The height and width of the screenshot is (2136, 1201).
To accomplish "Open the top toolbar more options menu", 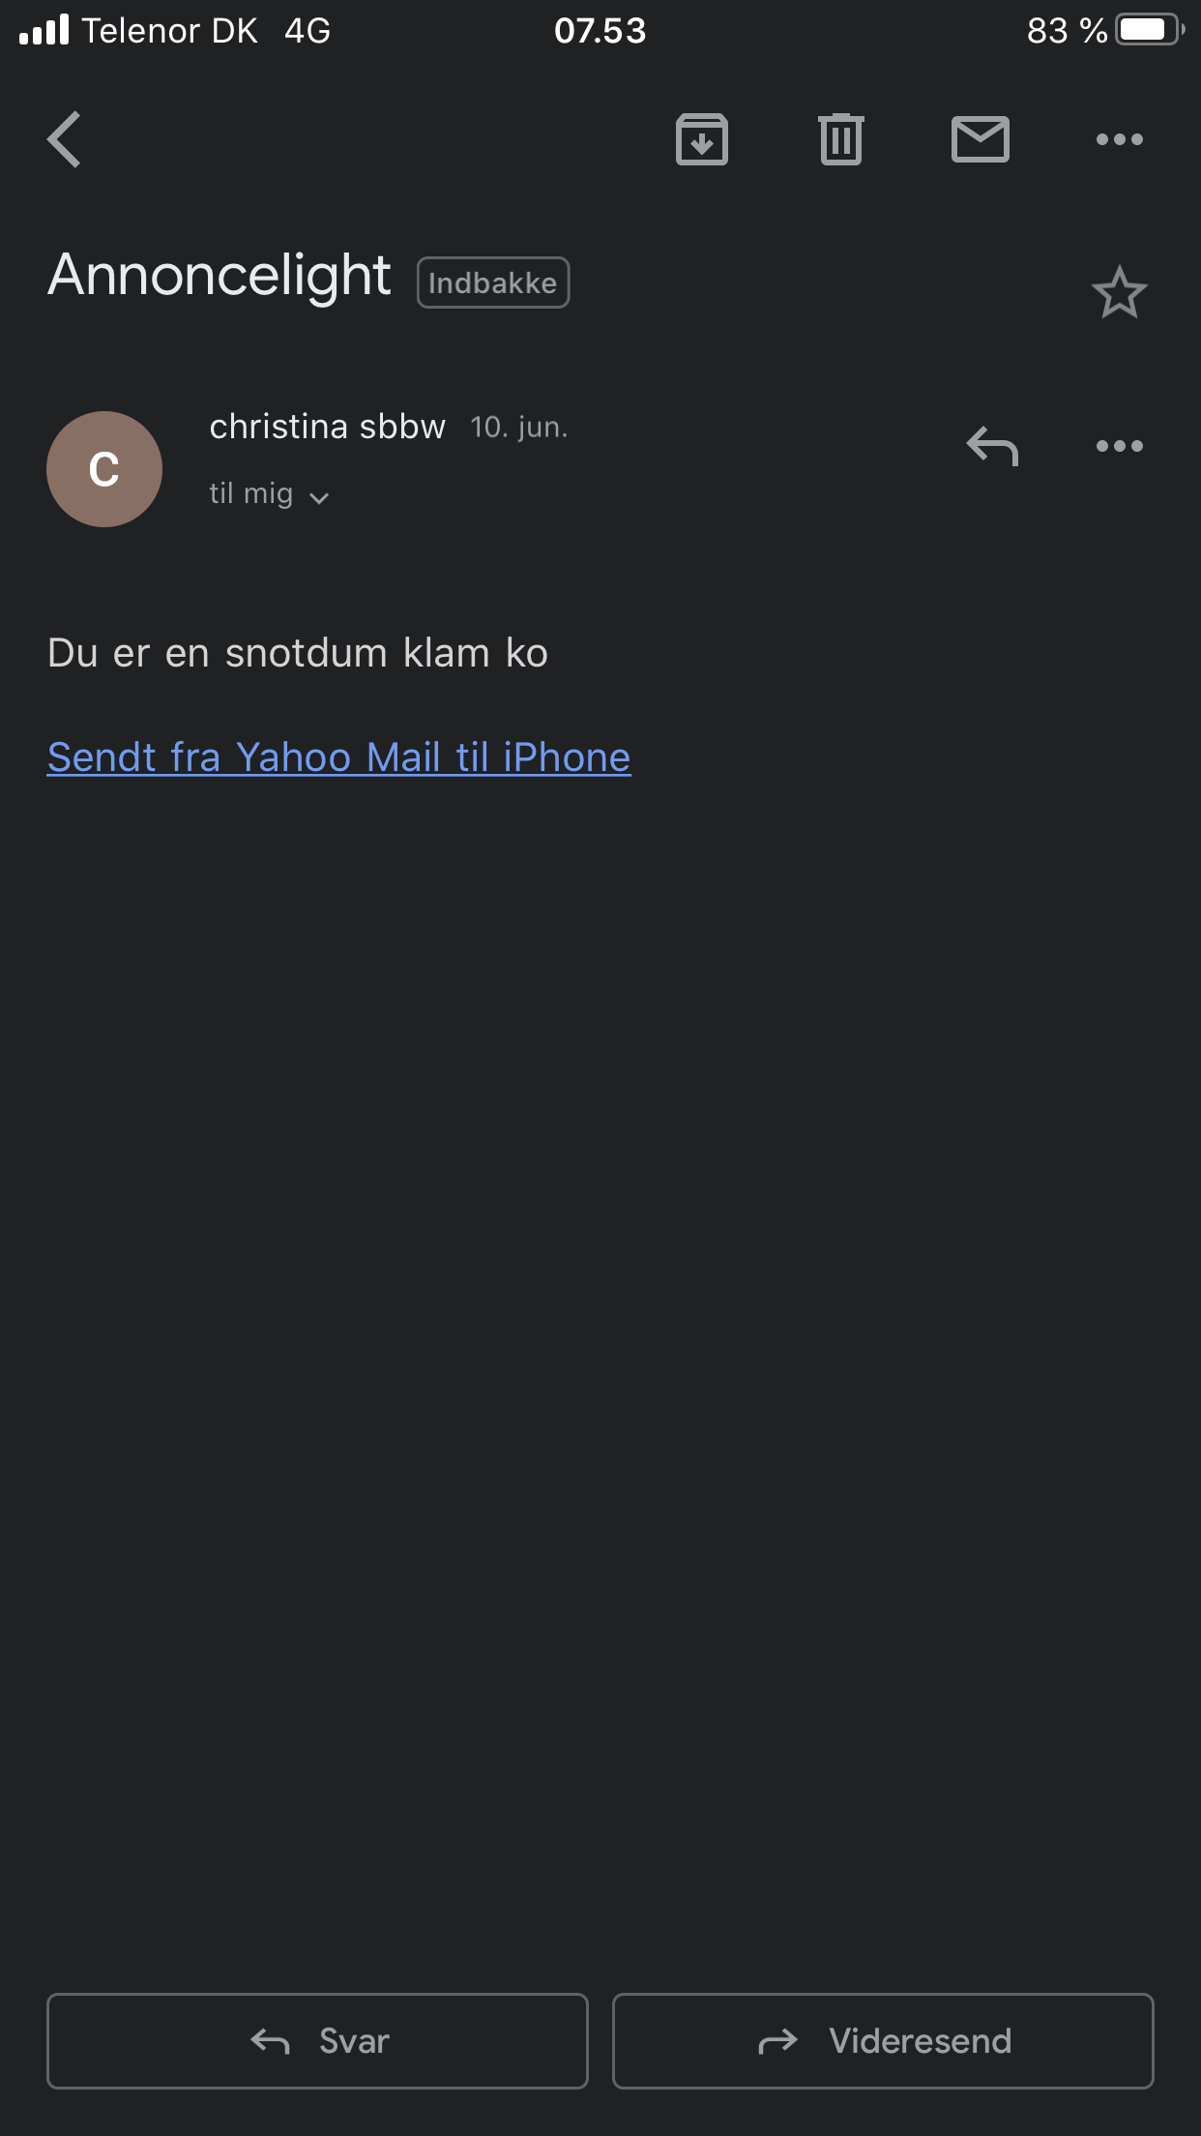I will 1120,139.
